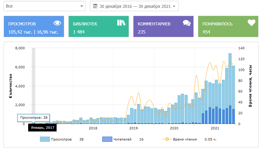Click the eye icon on Просмотров card
Screen dimensions: 260x149
click(x=57, y=23)
